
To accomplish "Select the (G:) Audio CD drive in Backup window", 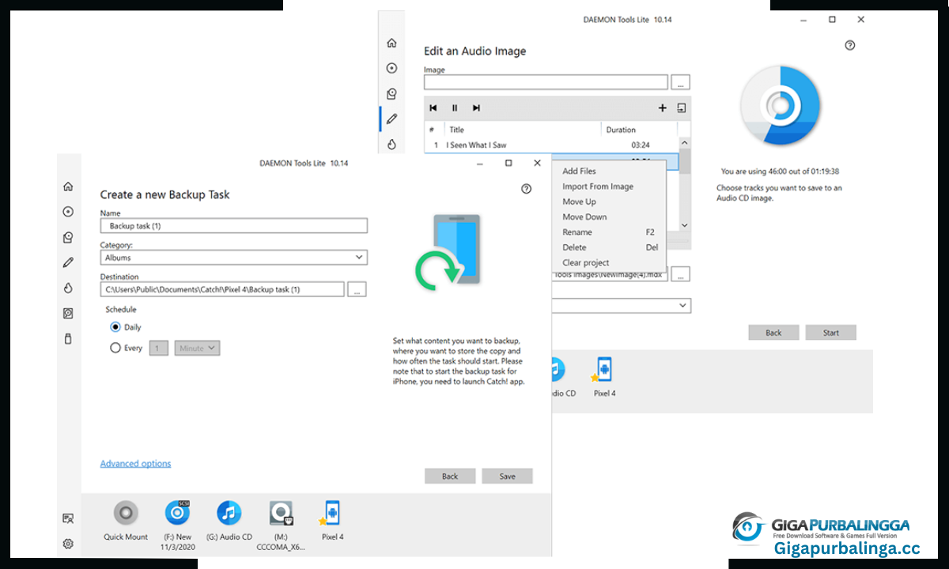I will coord(229,514).
